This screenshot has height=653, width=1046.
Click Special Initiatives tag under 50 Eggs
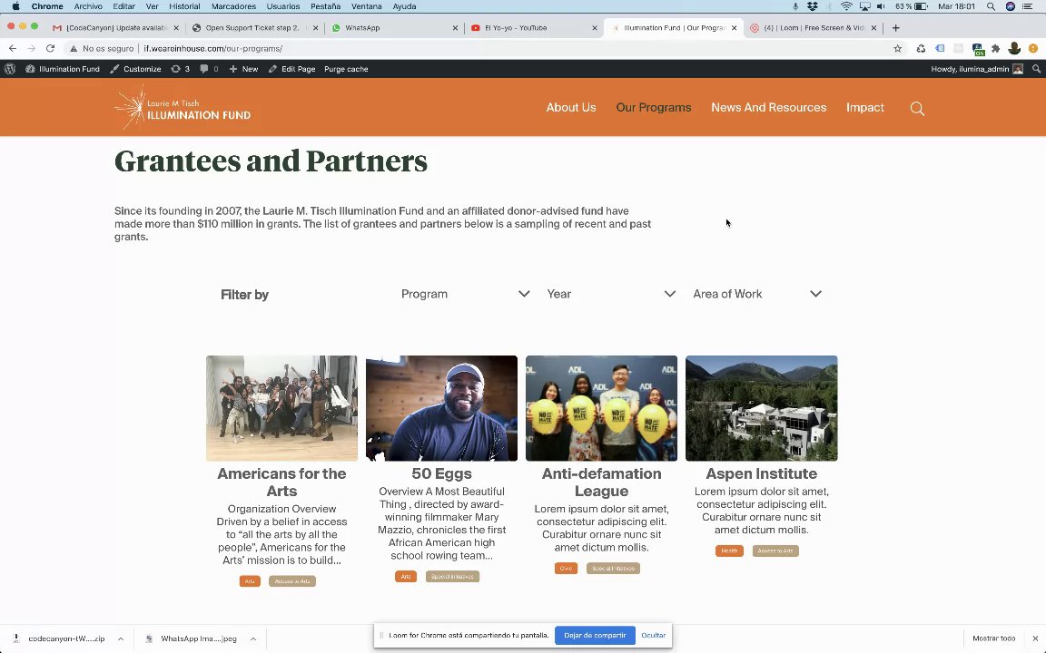point(452,577)
